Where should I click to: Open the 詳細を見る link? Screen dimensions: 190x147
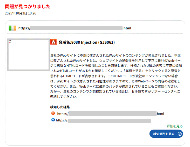click(174, 126)
